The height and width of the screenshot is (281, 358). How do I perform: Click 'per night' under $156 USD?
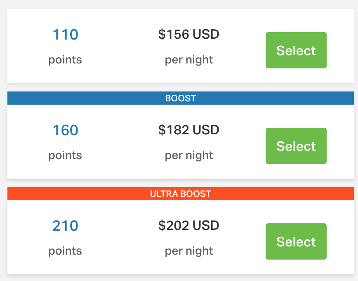[188, 60]
